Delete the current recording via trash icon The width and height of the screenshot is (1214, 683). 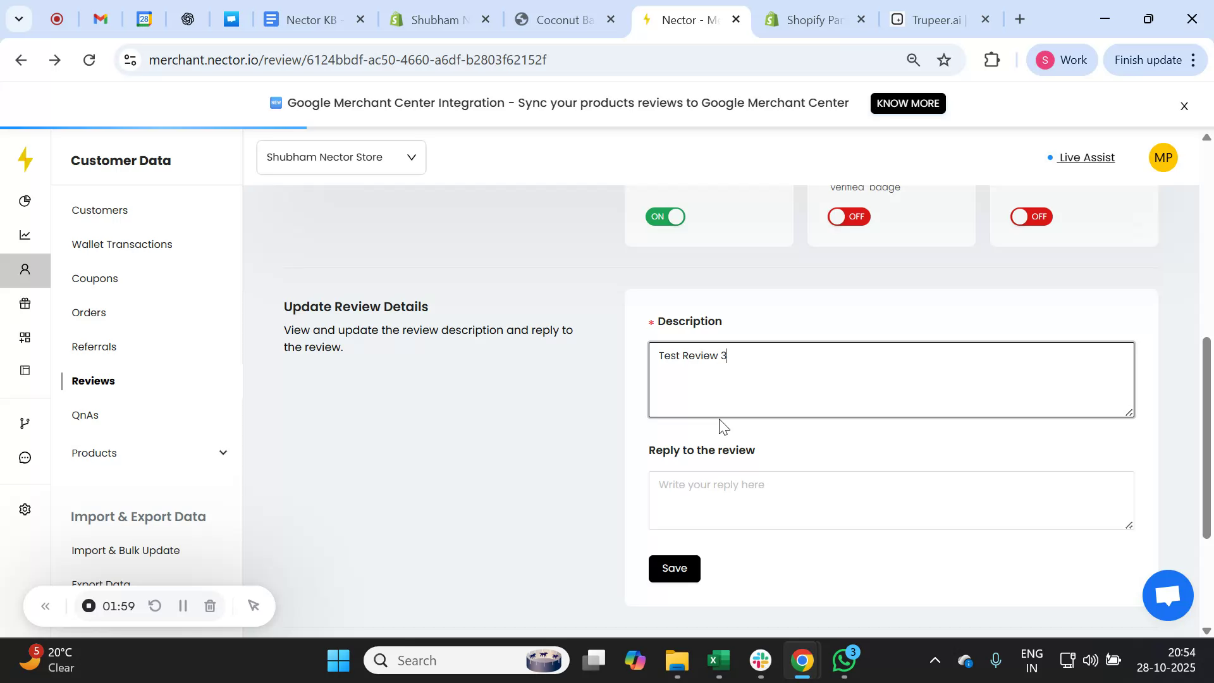[x=210, y=605]
